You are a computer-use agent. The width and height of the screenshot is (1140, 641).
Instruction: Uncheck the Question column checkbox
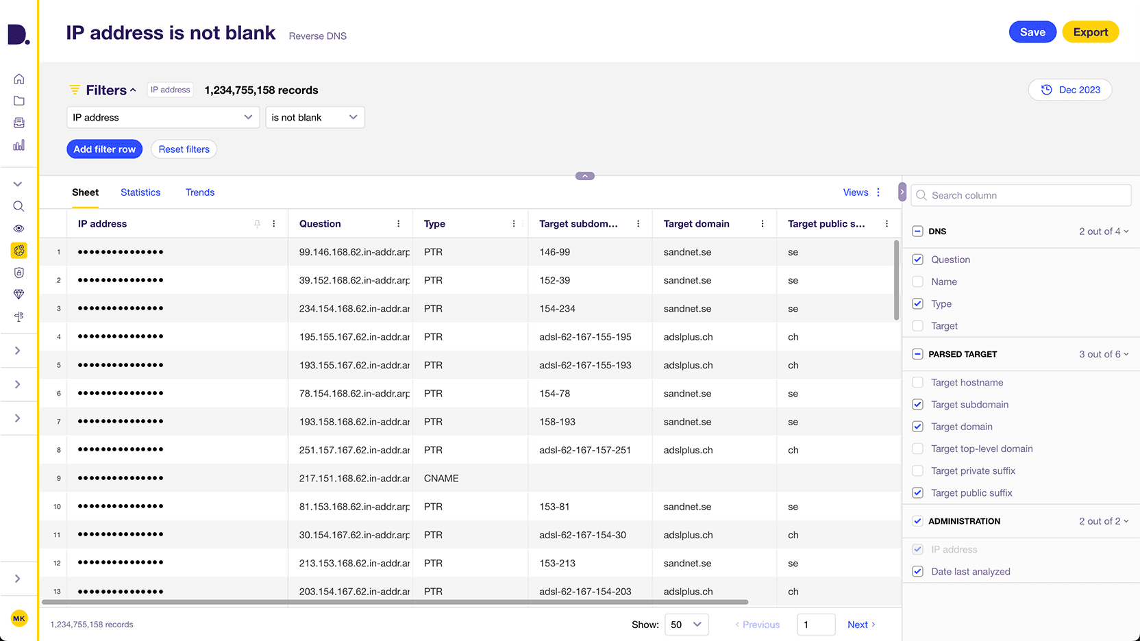click(x=918, y=260)
